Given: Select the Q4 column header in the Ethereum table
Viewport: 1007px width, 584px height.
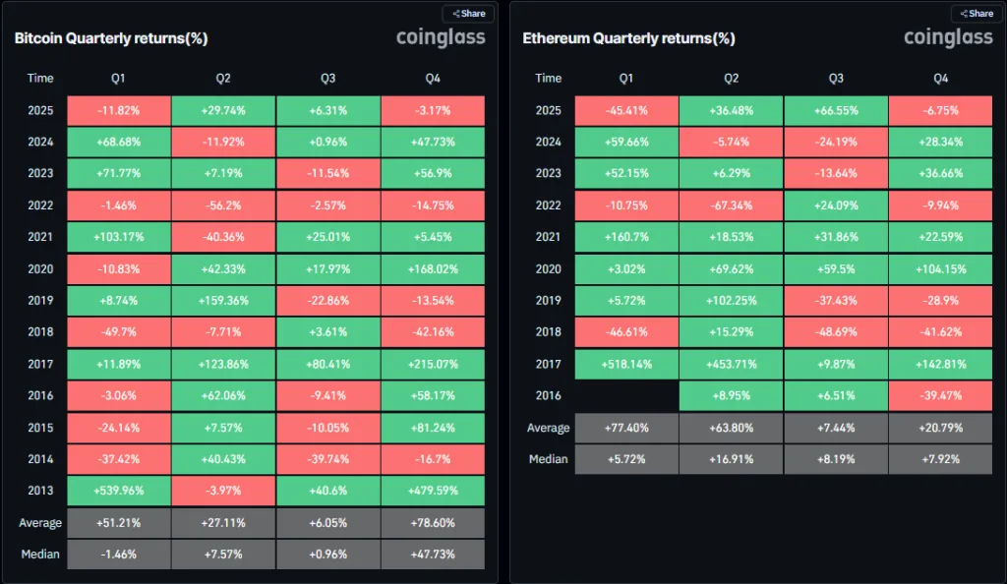Looking at the screenshot, I should [x=940, y=78].
